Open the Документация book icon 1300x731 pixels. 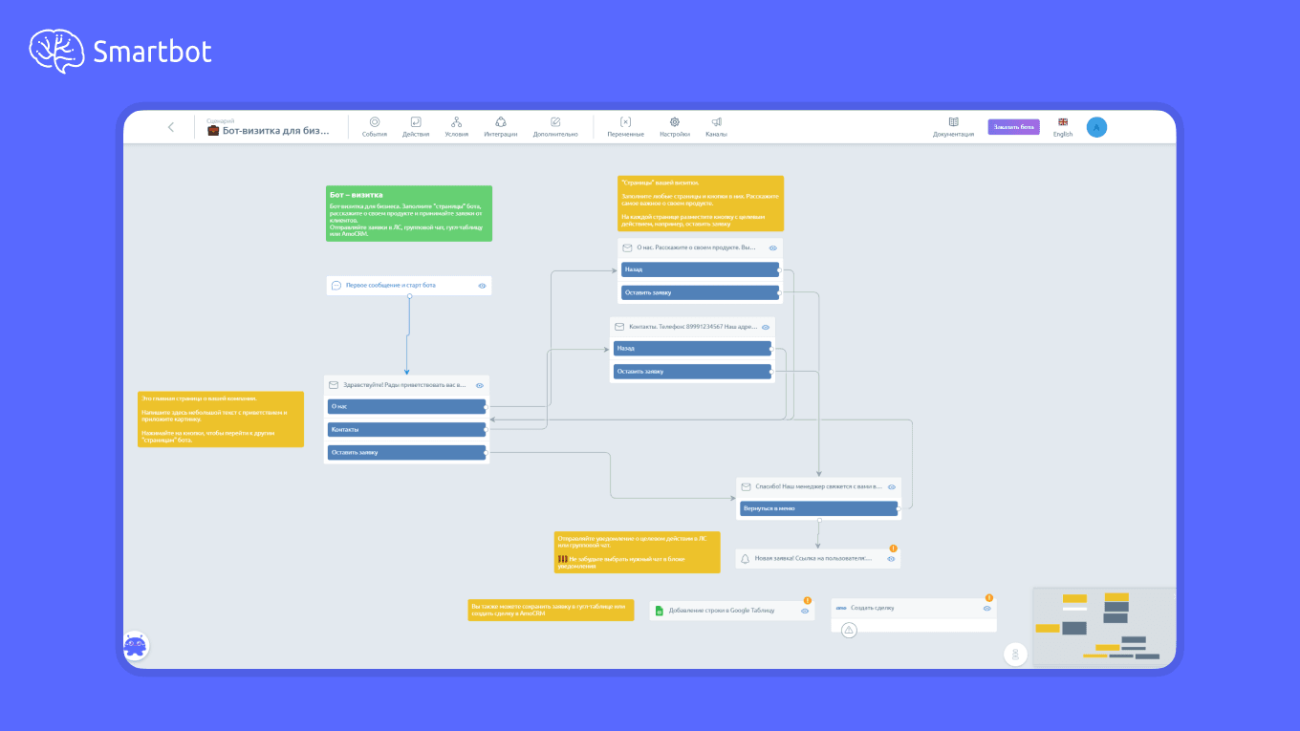pos(953,122)
